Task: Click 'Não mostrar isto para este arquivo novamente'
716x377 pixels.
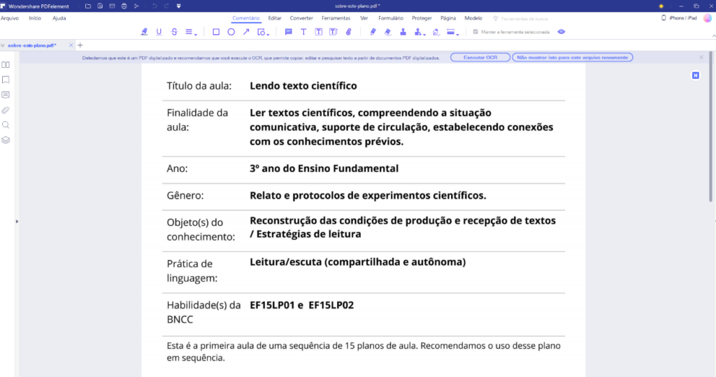Action: pos(573,57)
